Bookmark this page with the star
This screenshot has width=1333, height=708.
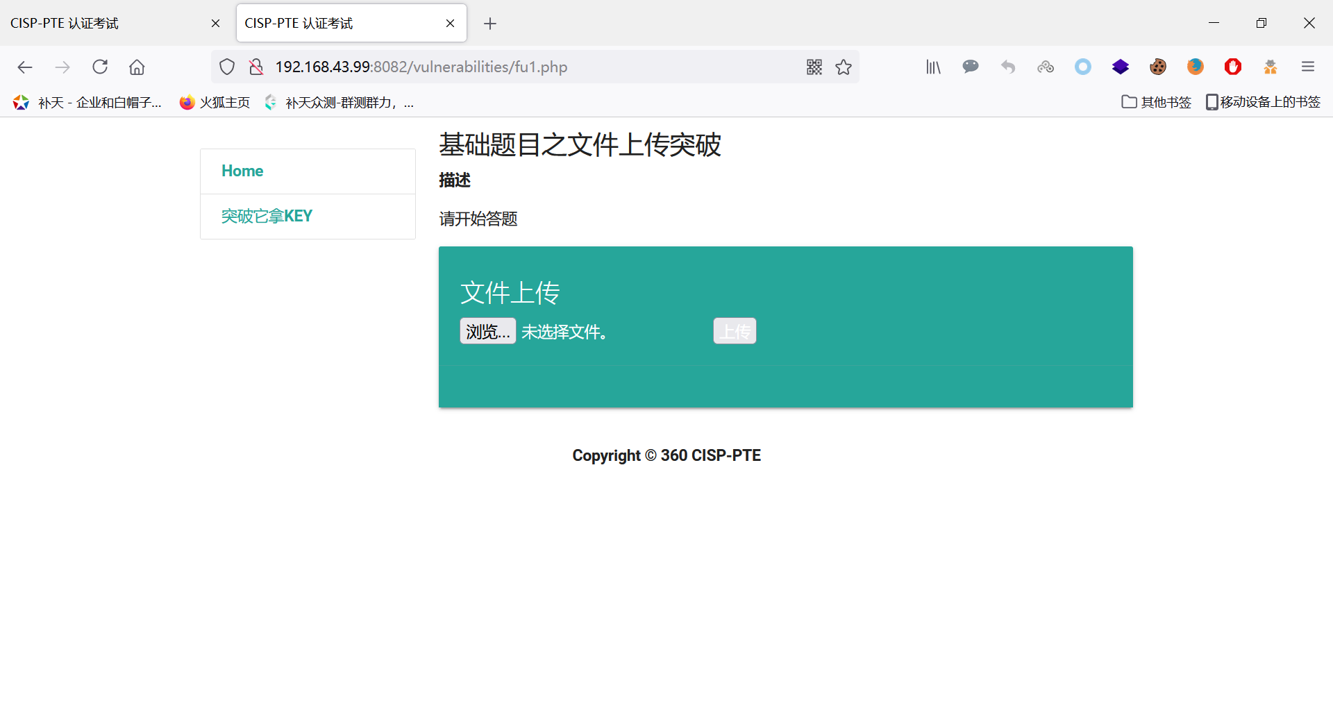pos(844,67)
